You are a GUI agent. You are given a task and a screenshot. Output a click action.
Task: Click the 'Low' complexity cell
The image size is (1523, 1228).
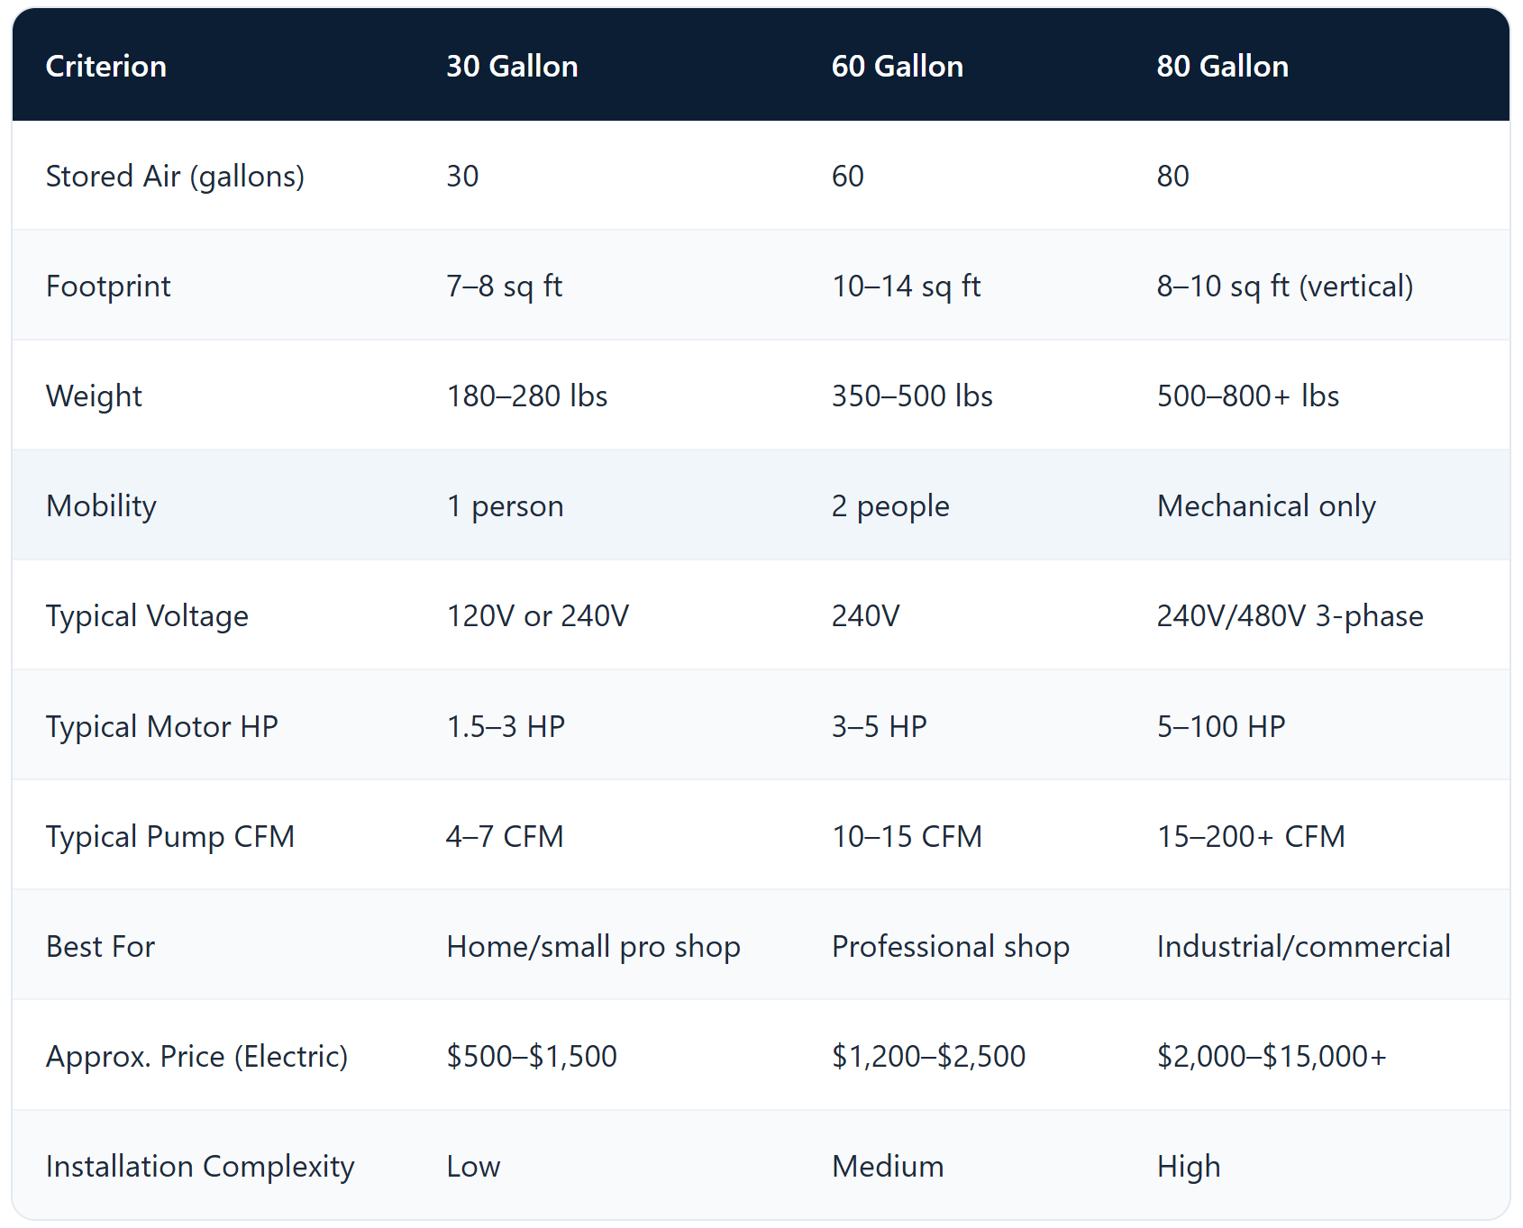pyautogui.click(x=473, y=1167)
